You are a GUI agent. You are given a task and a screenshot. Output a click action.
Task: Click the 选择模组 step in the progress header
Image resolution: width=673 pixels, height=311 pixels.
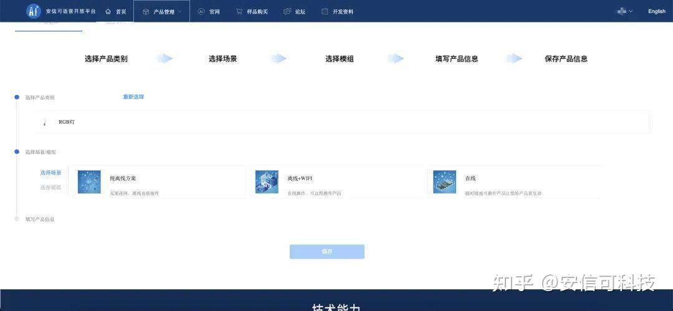coord(340,59)
